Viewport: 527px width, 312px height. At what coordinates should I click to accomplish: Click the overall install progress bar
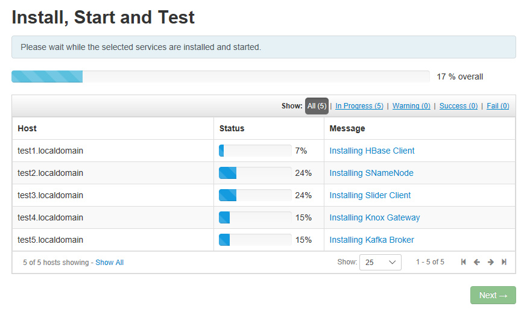(220, 76)
